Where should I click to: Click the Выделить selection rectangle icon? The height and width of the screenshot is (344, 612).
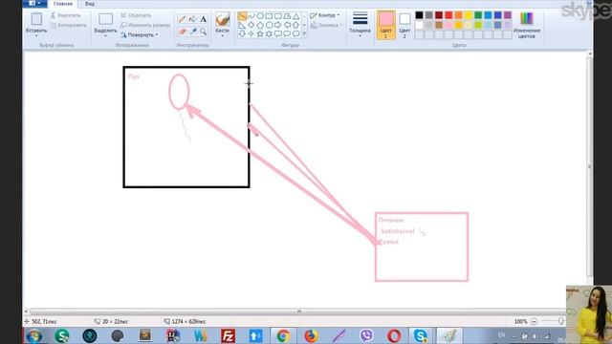pyautogui.click(x=105, y=19)
